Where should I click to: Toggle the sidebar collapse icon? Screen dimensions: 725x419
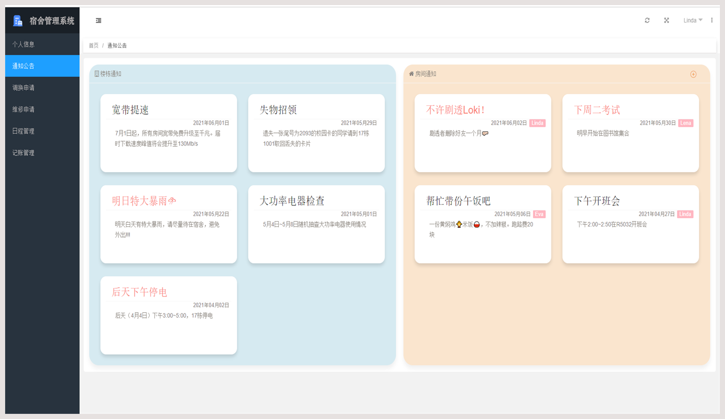(99, 20)
